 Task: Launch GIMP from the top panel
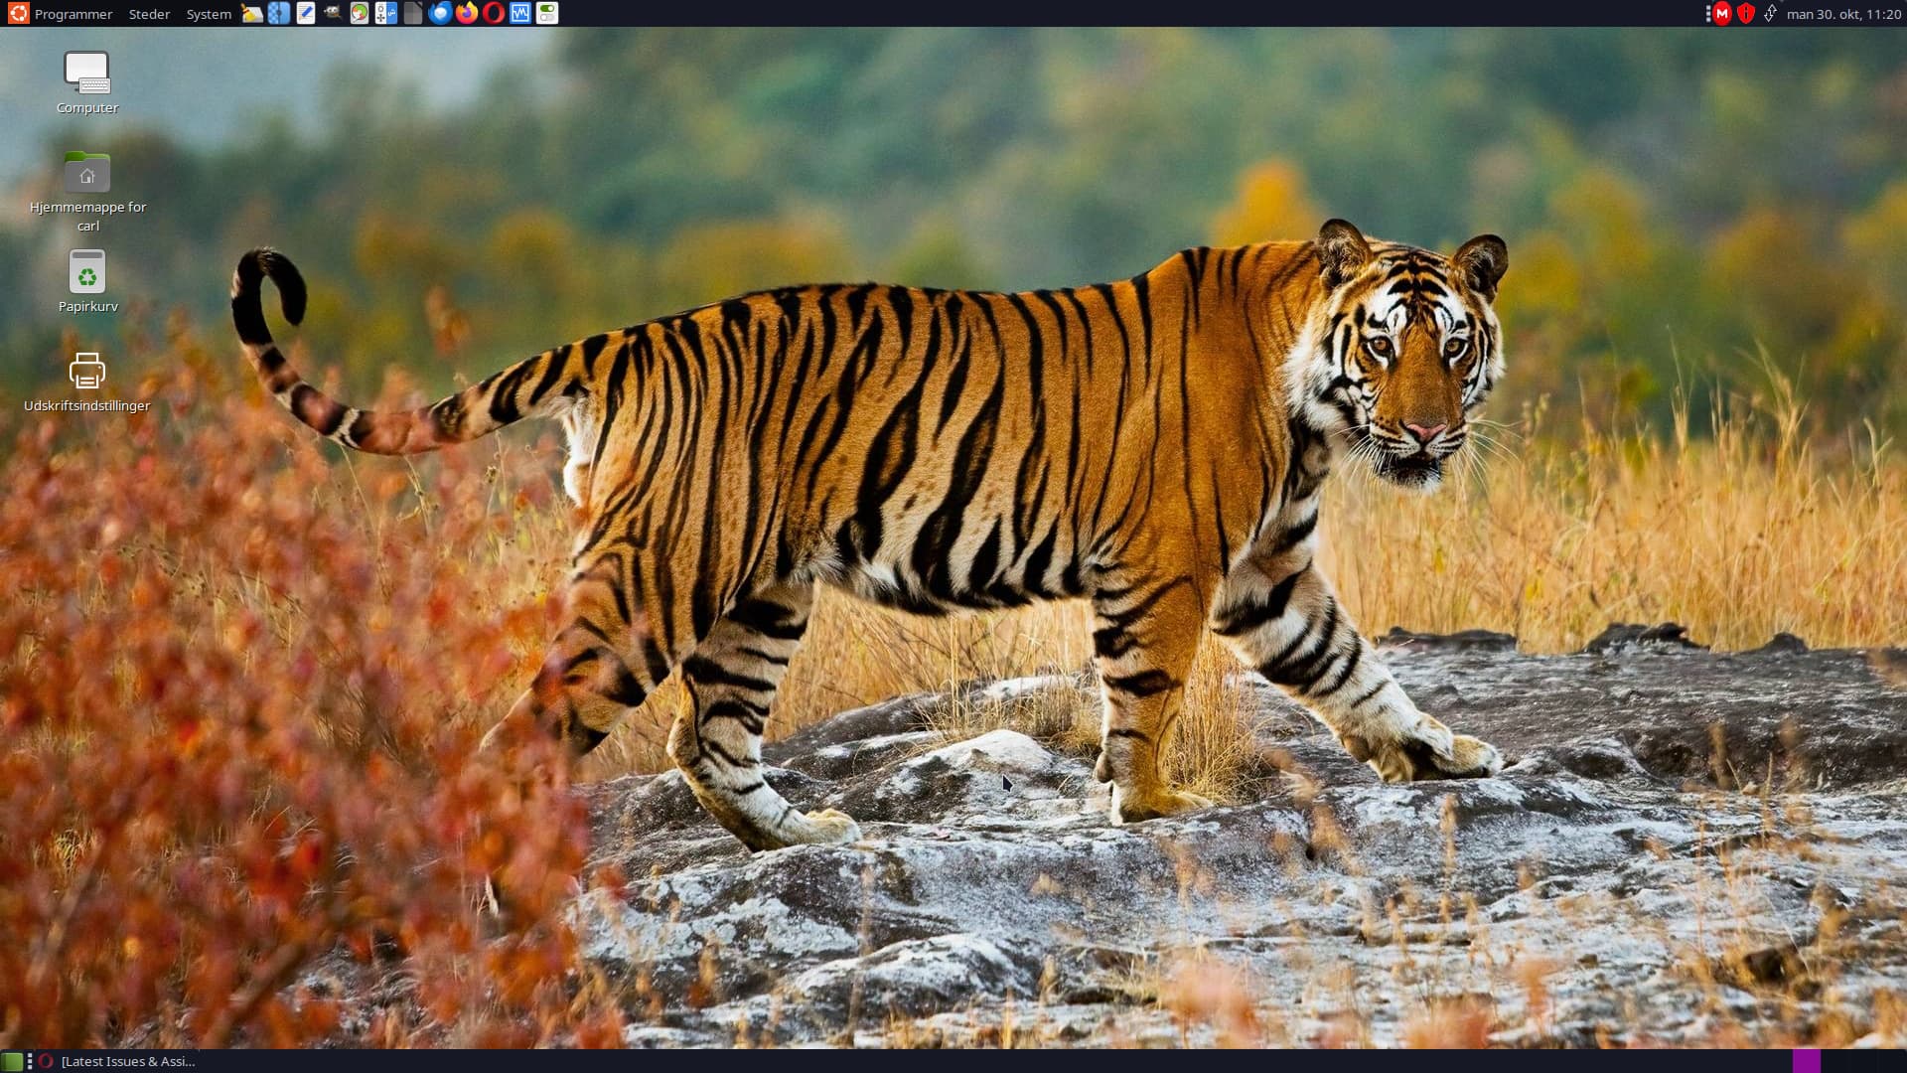click(x=333, y=14)
